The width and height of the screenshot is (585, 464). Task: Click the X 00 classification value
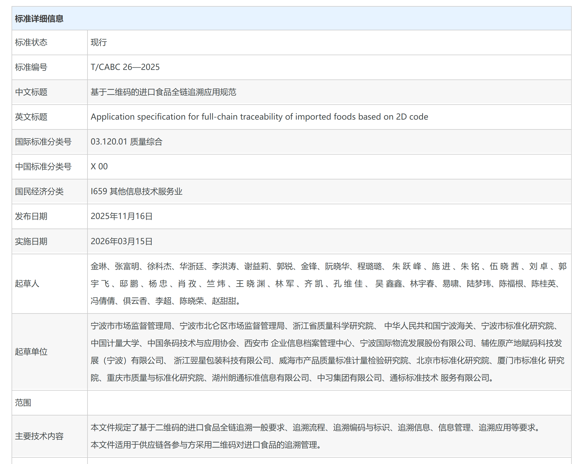pos(99,166)
